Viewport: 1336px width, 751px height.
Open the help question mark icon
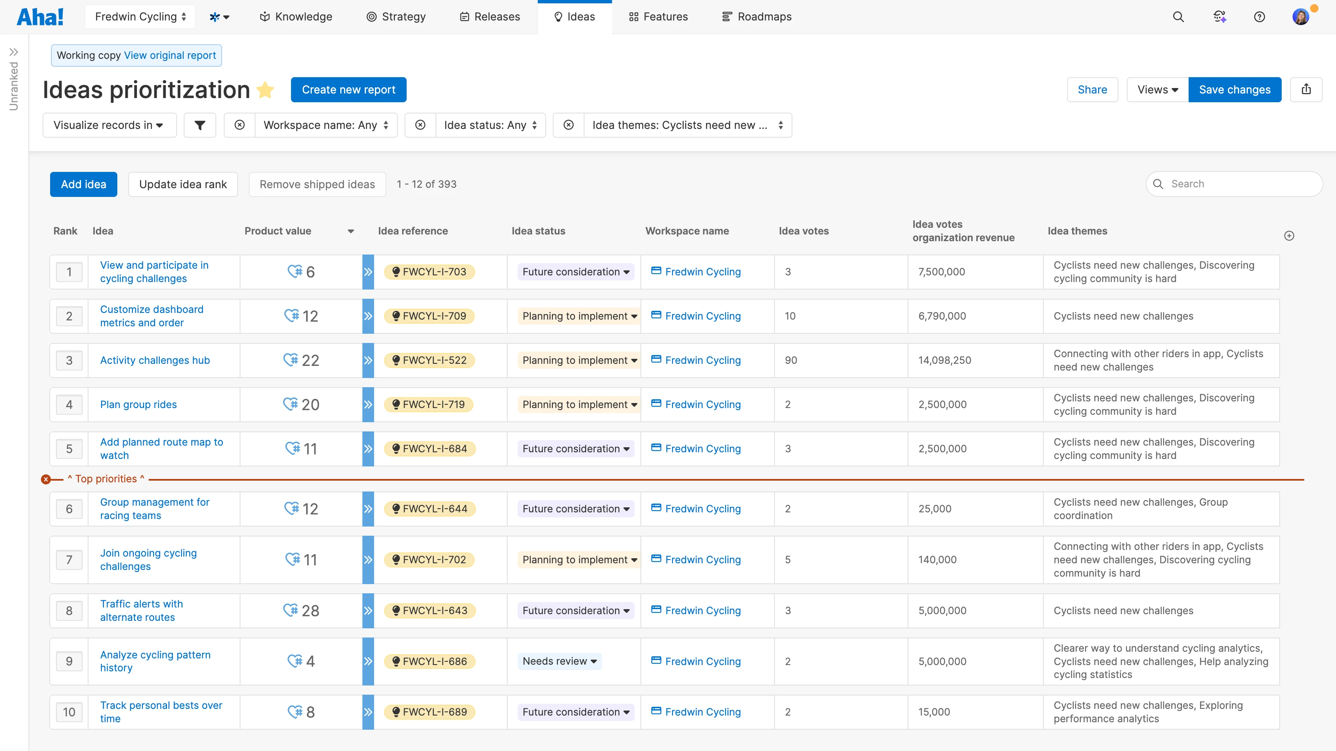pyautogui.click(x=1259, y=17)
